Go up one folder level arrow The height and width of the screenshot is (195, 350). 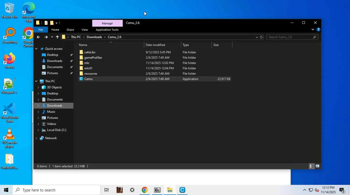[57, 37]
